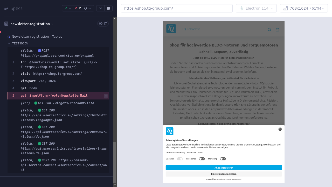Open the 768x1024 viewport size dropdown
Viewport: 332px width, 187px height.
tap(303, 8)
